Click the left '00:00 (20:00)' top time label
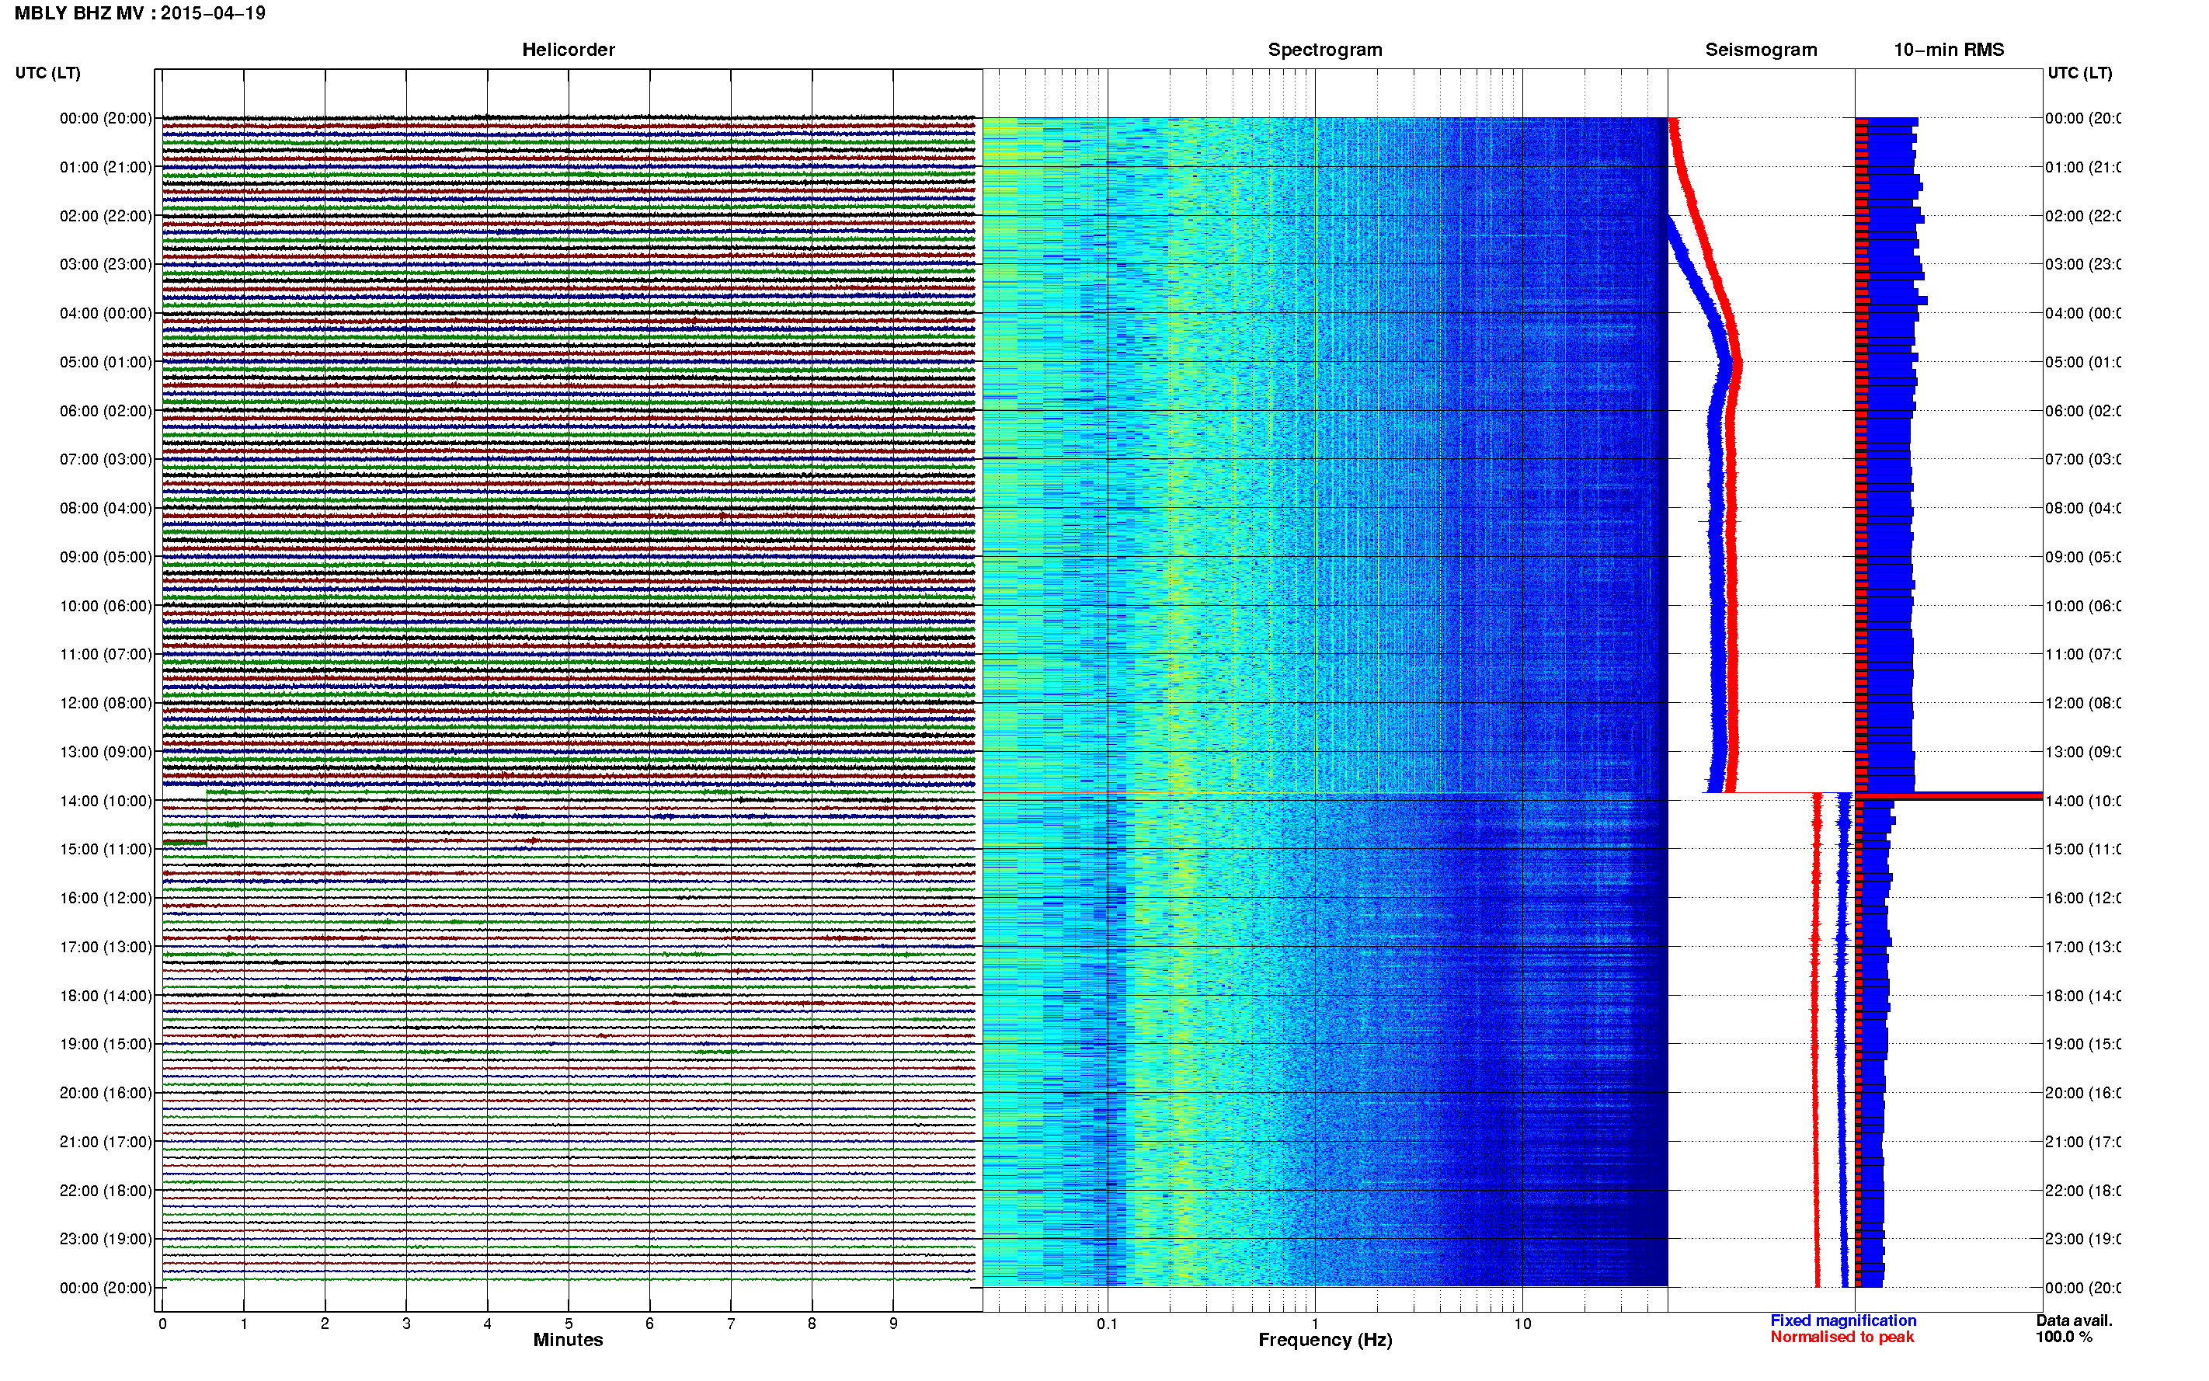This screenshot has width=2209, height=1381. 106,118
